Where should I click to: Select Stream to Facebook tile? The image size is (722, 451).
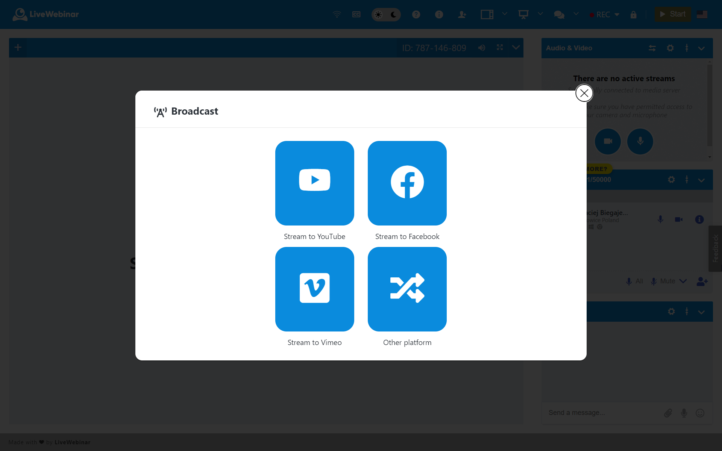(407, 183)
